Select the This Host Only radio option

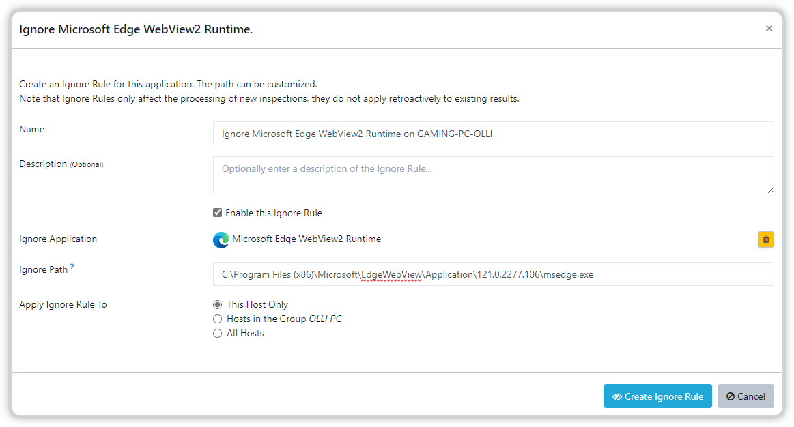tap(217, 305)
